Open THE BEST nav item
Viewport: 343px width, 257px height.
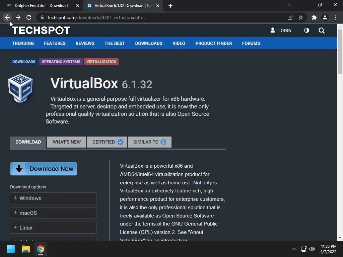pos(115,43)
